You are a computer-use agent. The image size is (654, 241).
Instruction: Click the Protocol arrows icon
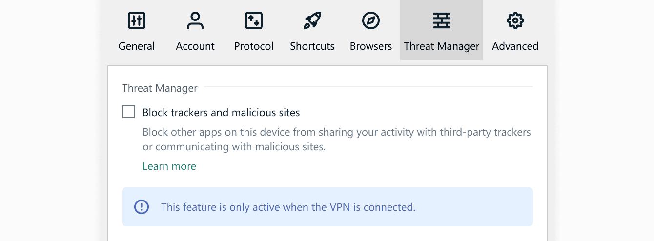coord(254,20)
